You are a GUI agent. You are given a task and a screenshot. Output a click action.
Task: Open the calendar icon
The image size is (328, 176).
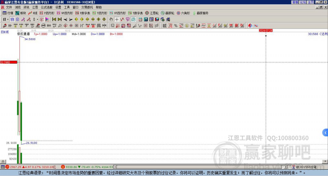(x=140, y=19)
